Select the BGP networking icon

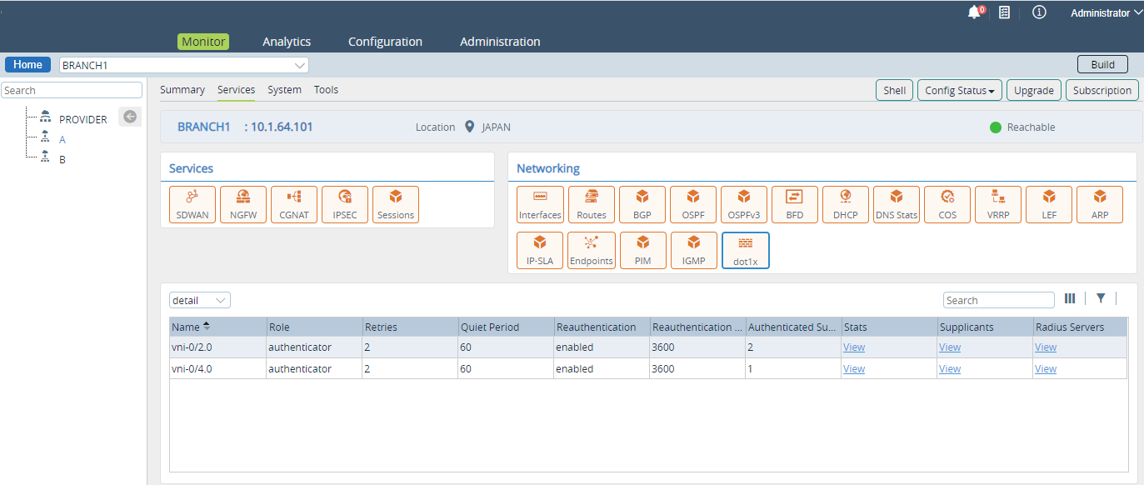(642, 205)
